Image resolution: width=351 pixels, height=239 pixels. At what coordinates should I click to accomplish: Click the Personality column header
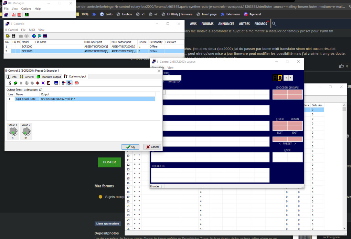(x=156, y=42)
